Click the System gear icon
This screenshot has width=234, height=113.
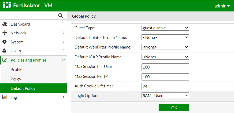(x=5, y=42)
